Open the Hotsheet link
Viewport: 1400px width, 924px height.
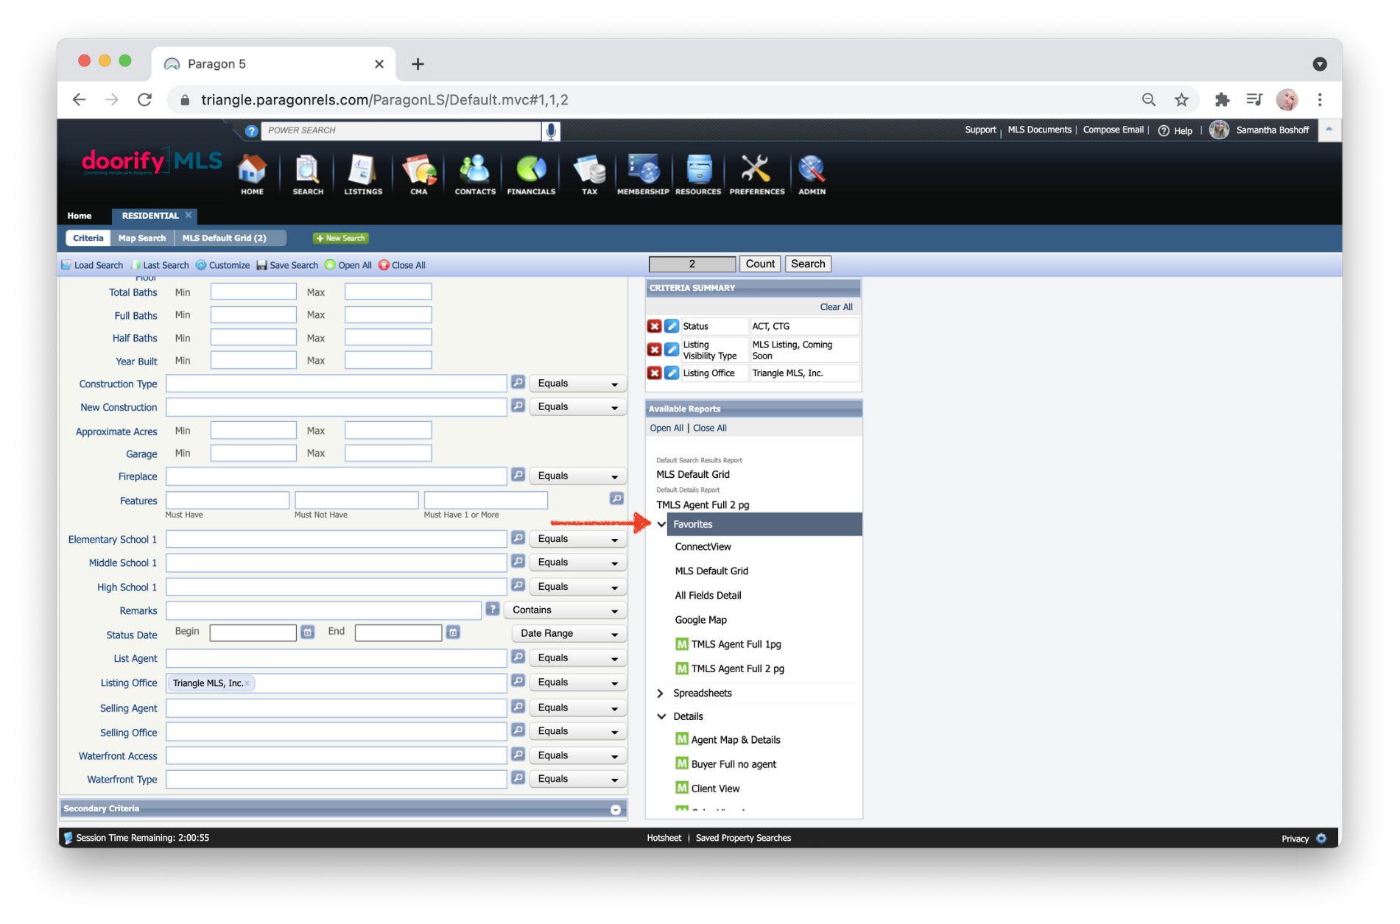click(664, 838)
